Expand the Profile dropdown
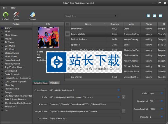Screen dimensions: 168x124 [x=118, y=97]
